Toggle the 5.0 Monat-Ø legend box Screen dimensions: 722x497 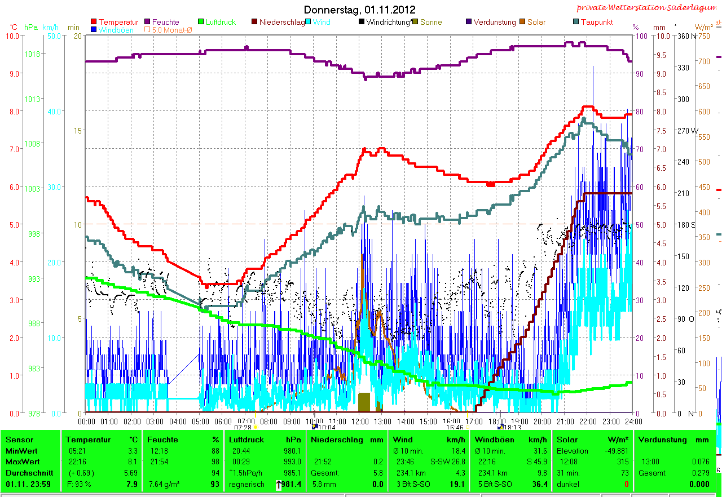148,30
